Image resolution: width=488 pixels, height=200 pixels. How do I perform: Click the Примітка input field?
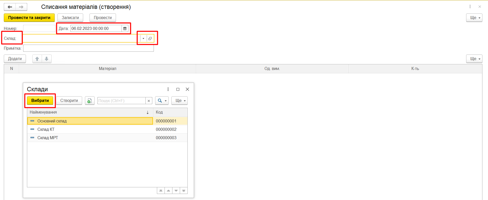pyautogui.click(x=88, y=48)
